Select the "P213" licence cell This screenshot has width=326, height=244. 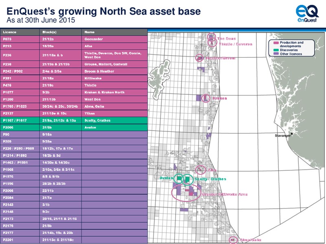click(20, 46)
